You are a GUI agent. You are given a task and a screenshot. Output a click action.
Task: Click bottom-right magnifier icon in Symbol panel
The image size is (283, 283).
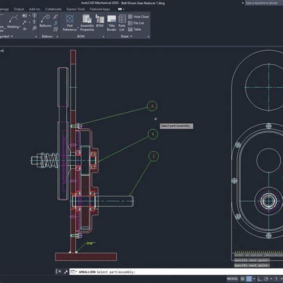tap(35, 29)
